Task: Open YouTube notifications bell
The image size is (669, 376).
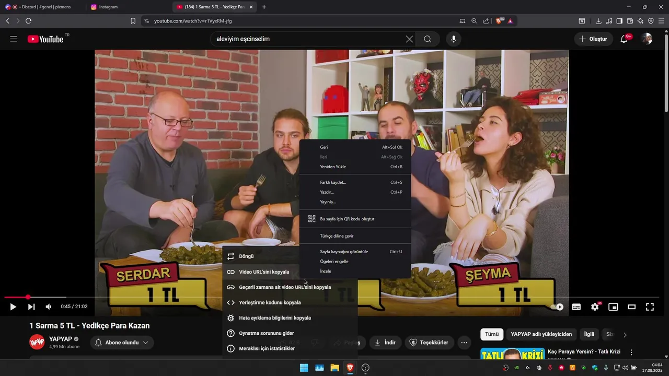Action: pyautogui.click(x=624, y=39)
